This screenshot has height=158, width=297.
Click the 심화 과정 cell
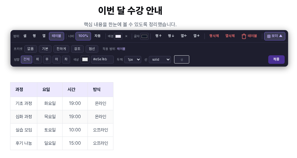tap(24, 117)
